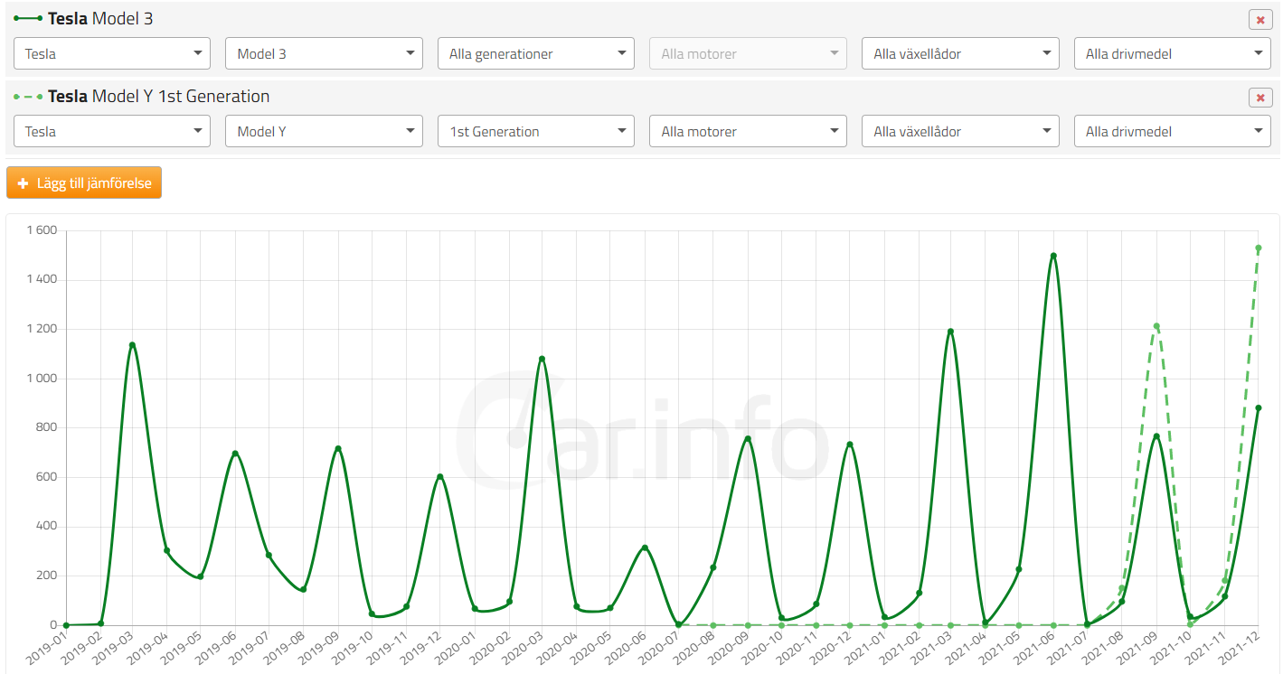
Task: Select the Model Y point at 2021-12
Action: point(1259,248)
